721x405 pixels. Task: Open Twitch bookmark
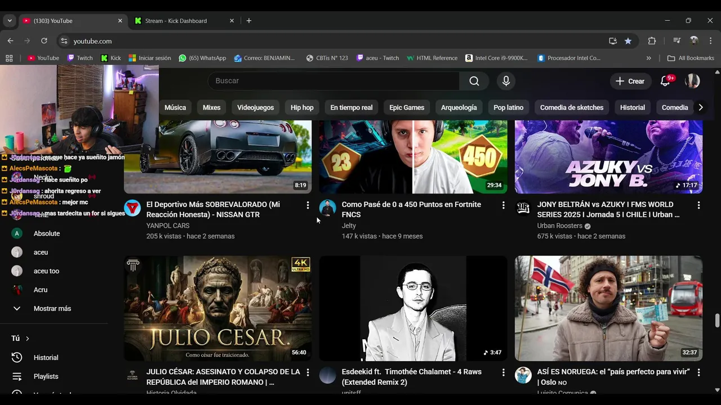(79, 58)
